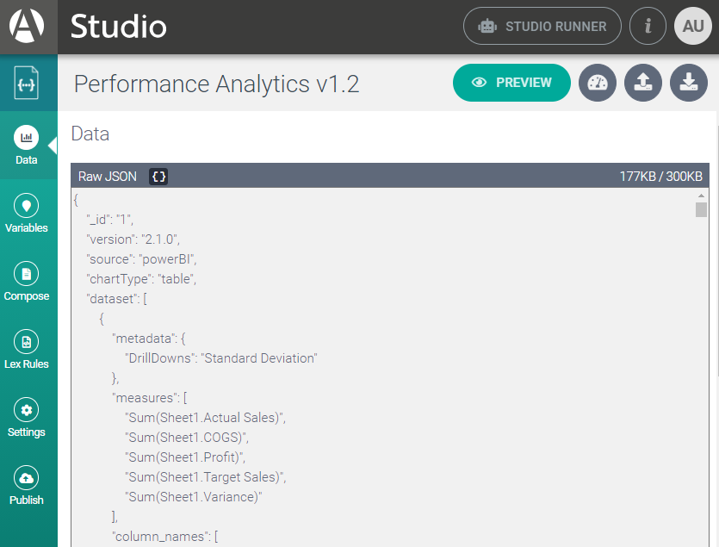Open the info panel
The image size is (719, 547).
coord(648,26)
